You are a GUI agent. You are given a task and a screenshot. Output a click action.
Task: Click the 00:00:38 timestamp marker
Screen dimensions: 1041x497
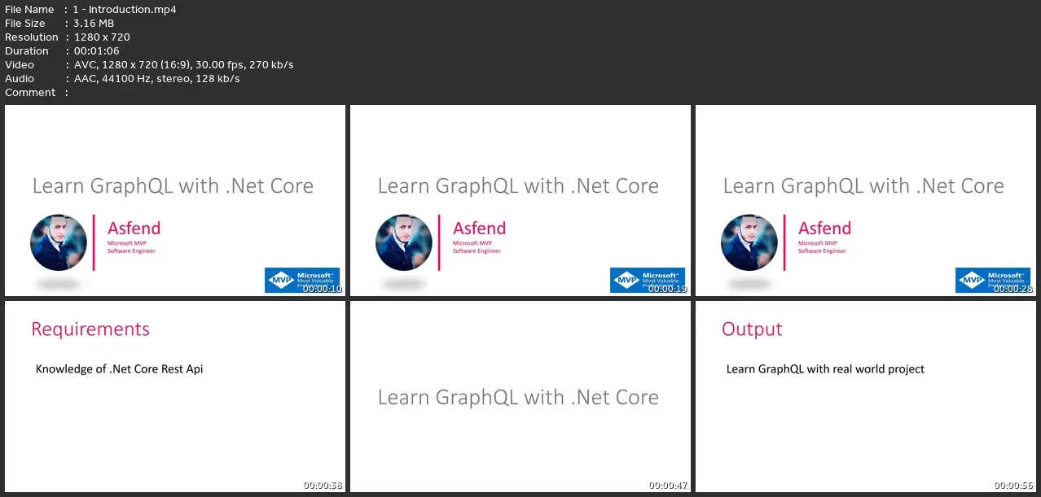click(323, 486)
